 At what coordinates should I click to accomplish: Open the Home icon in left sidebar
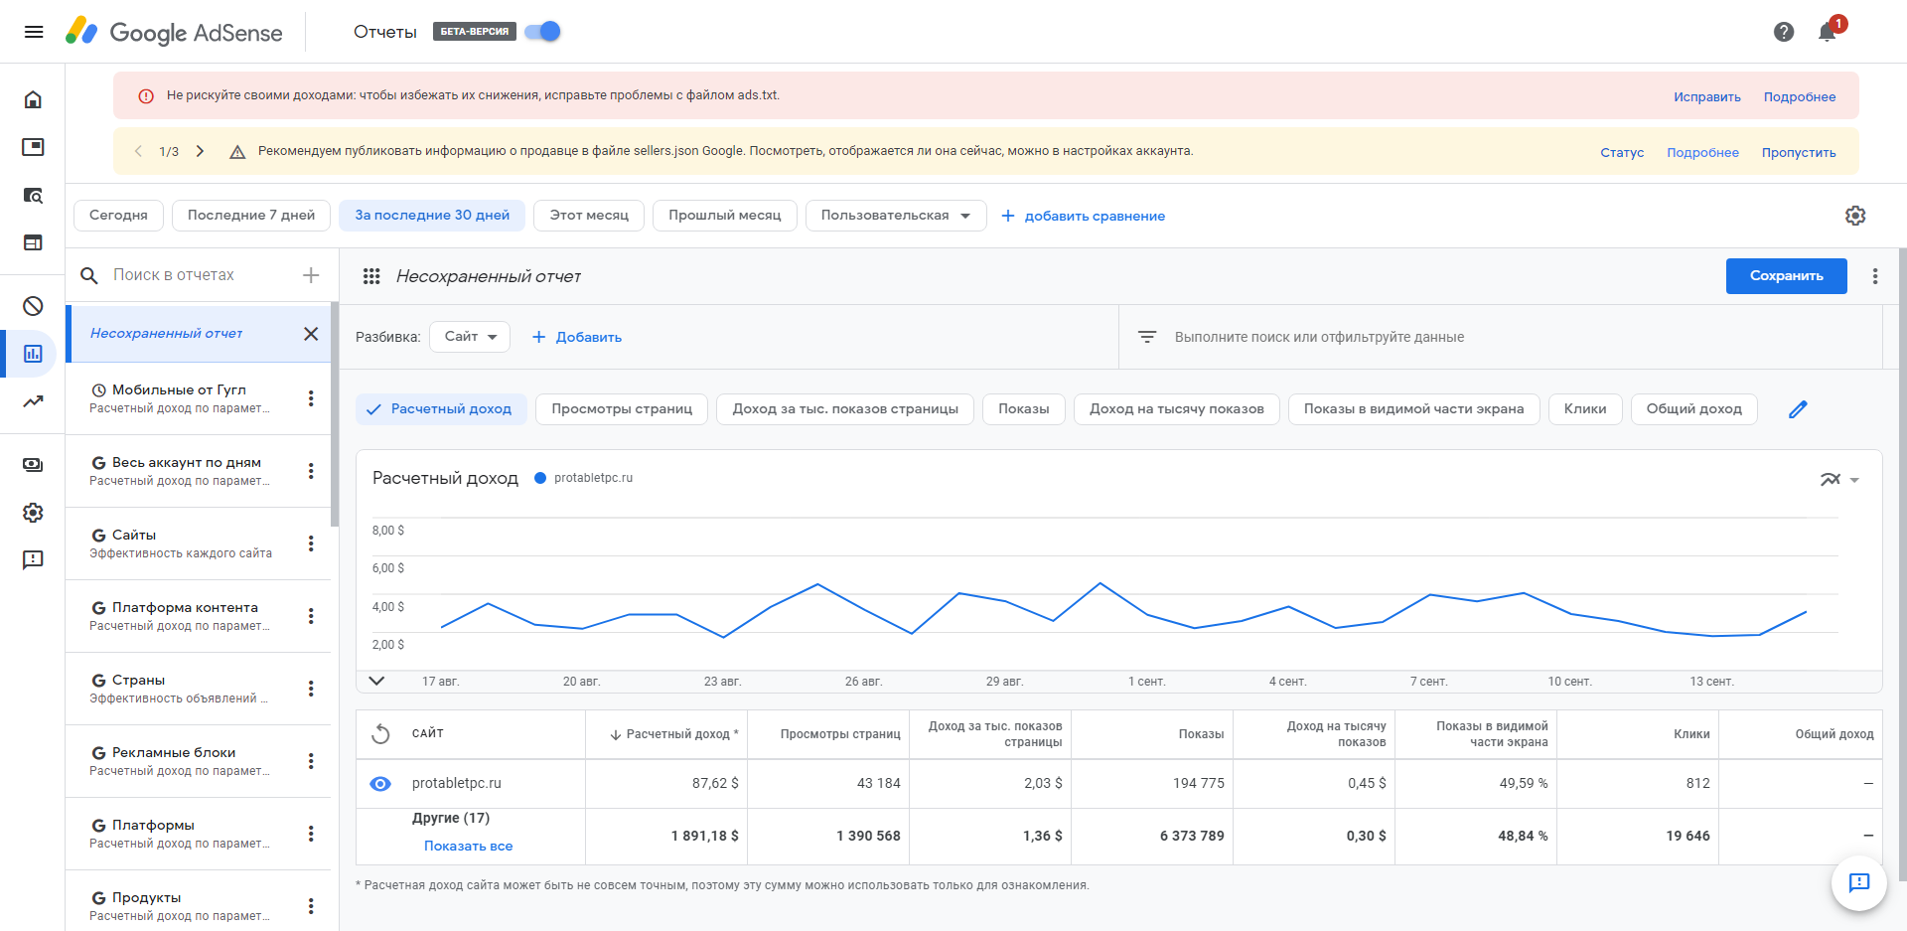click(33, 99)
